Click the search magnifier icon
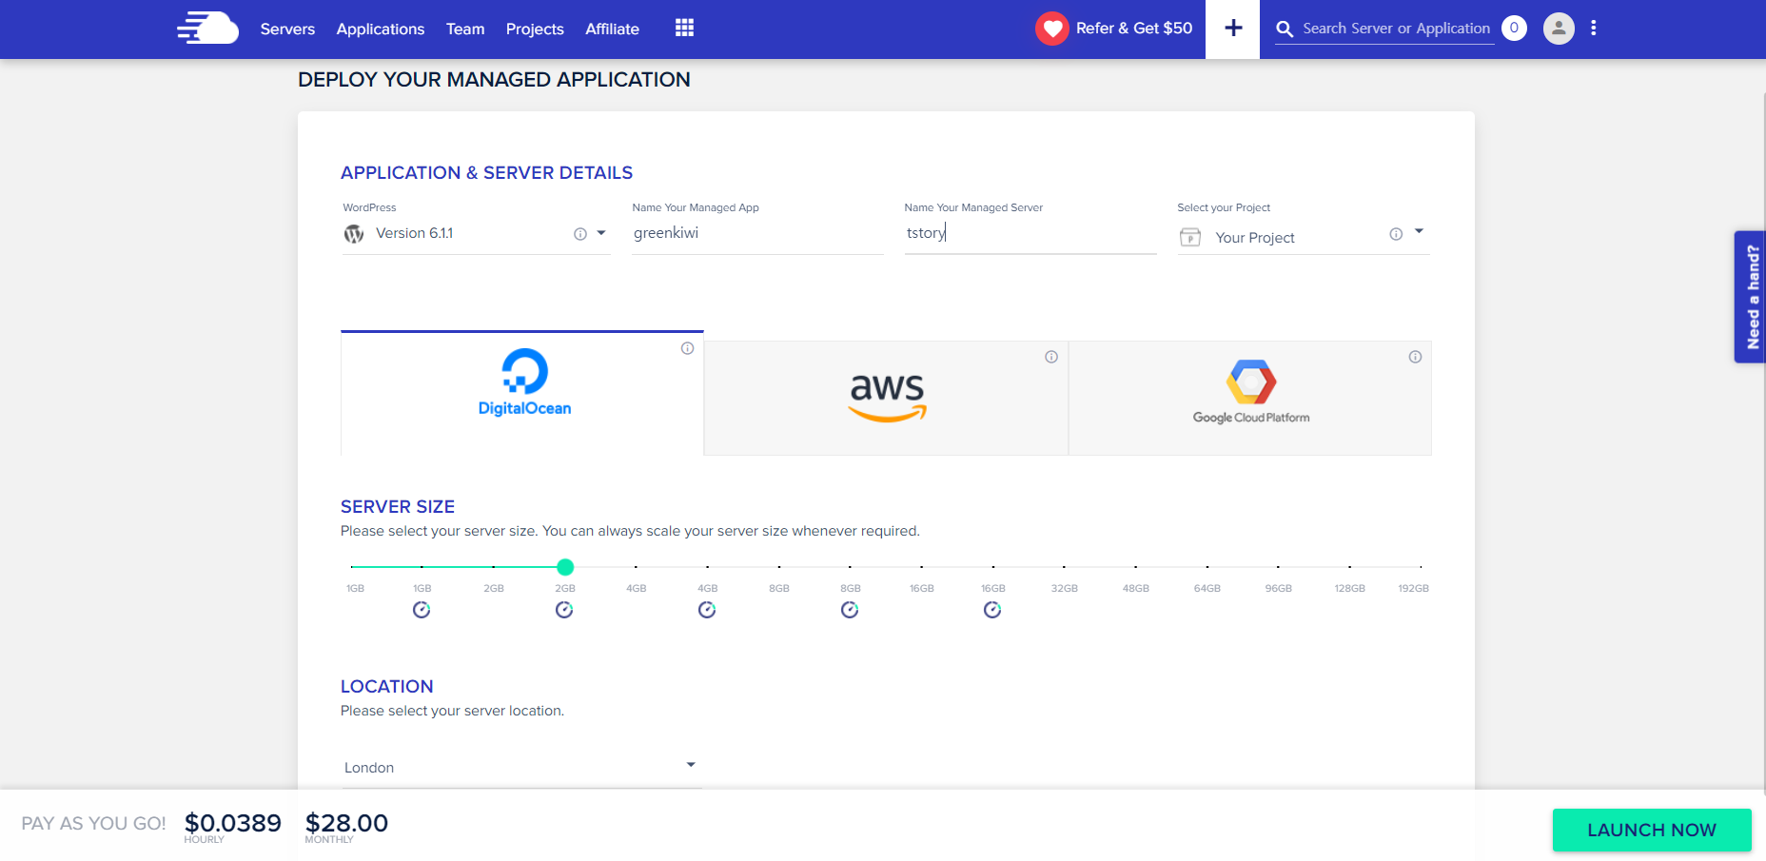Viewport: 1766px width, 861px height. 1285,29
